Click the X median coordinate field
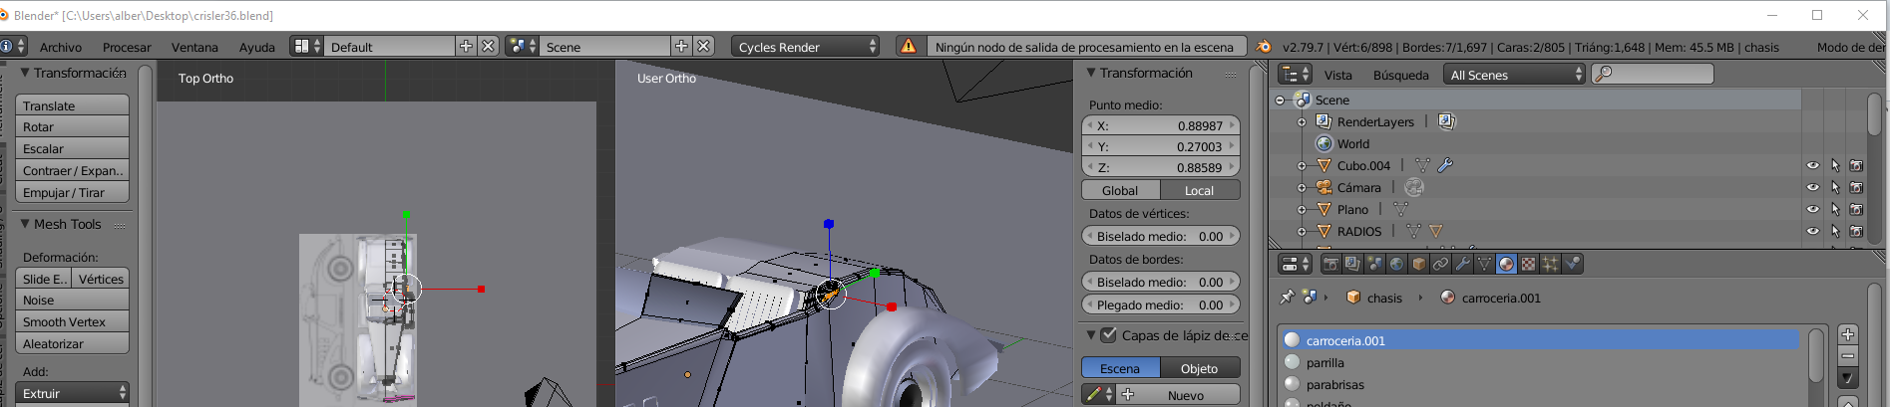 click(x=1161, y=125)
